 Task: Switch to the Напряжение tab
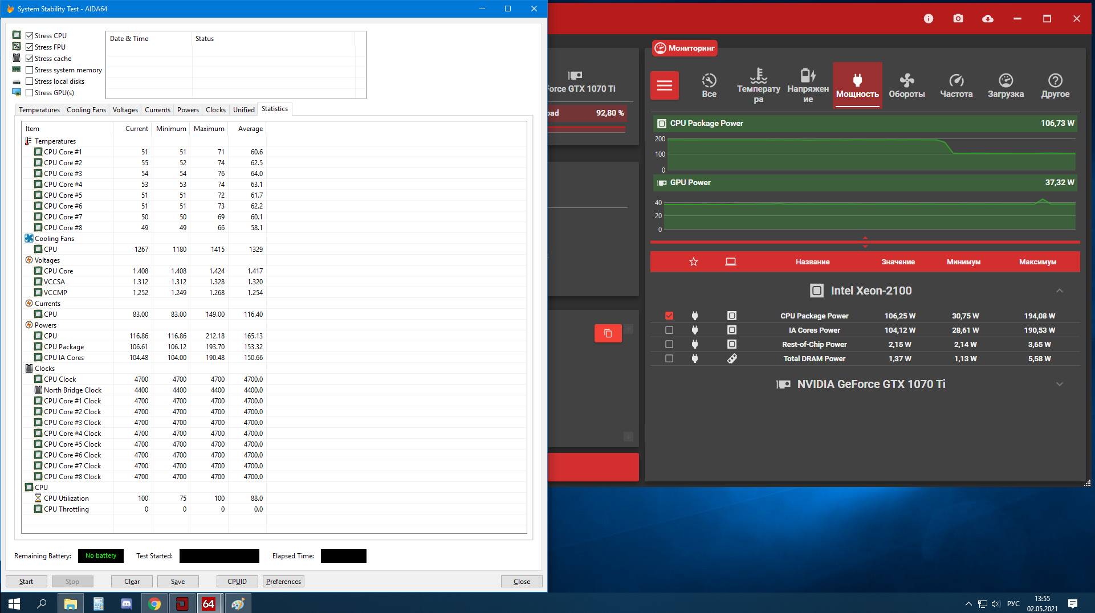[808, 85]
